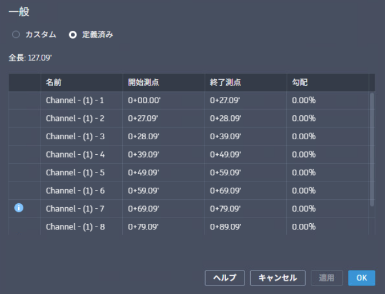The height and width of the screenshot is (294, 385).
Task: Click the slope cell of Channel - (1) - 6
Action: pyautogui.click(x=303, y=191)
